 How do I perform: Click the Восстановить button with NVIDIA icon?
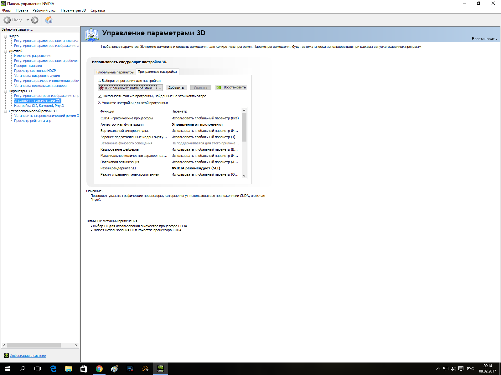tap(231, 87)
